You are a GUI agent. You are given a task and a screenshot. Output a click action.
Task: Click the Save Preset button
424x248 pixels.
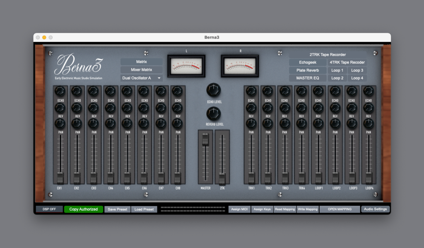coord(118,209)
